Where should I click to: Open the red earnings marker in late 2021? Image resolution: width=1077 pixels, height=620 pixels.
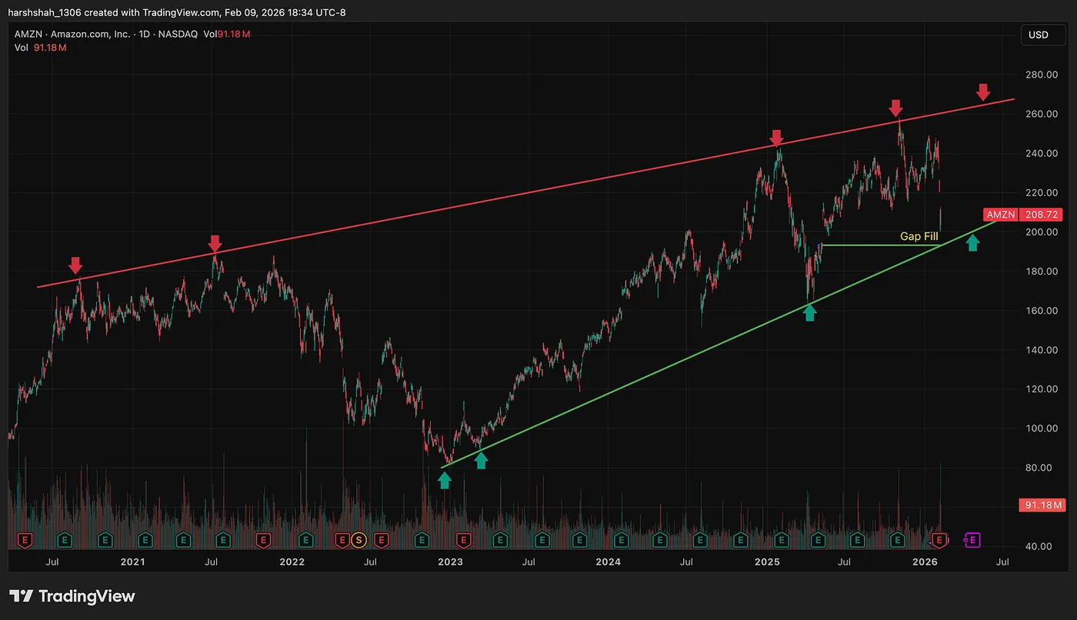click(x=263, y=540)
